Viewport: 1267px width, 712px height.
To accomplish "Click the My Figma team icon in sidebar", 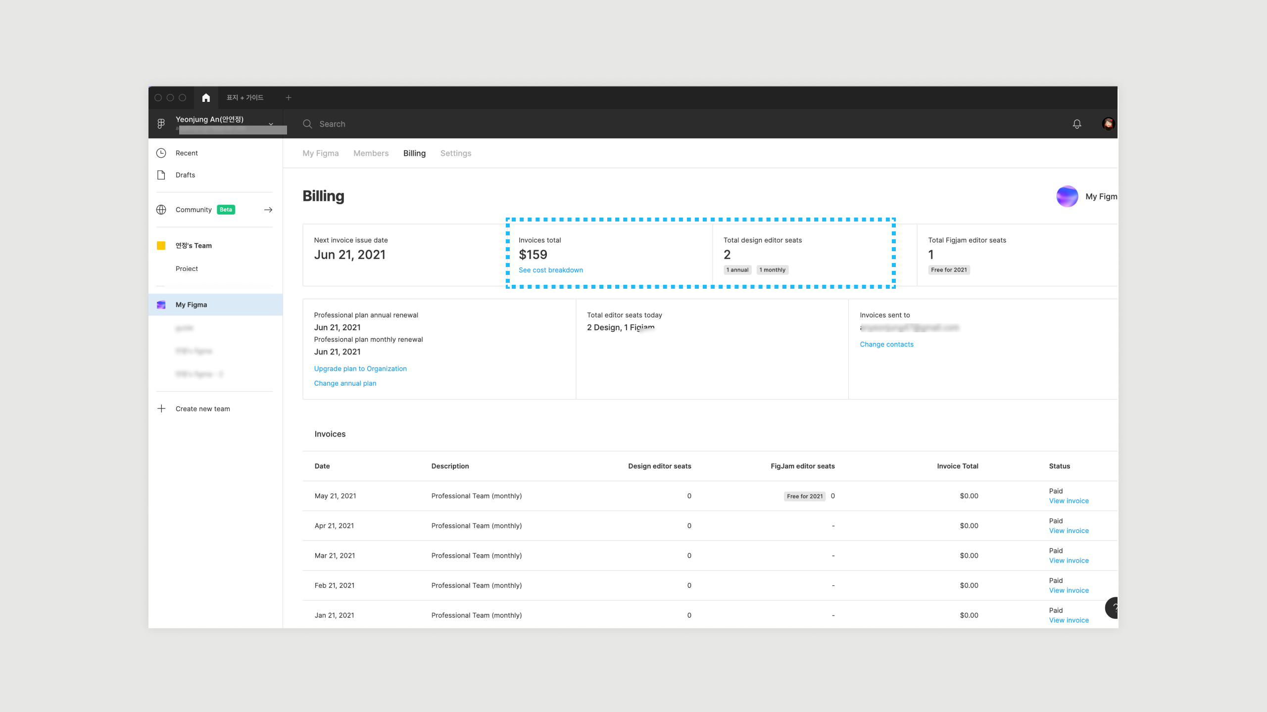I will tap(161, 305).
